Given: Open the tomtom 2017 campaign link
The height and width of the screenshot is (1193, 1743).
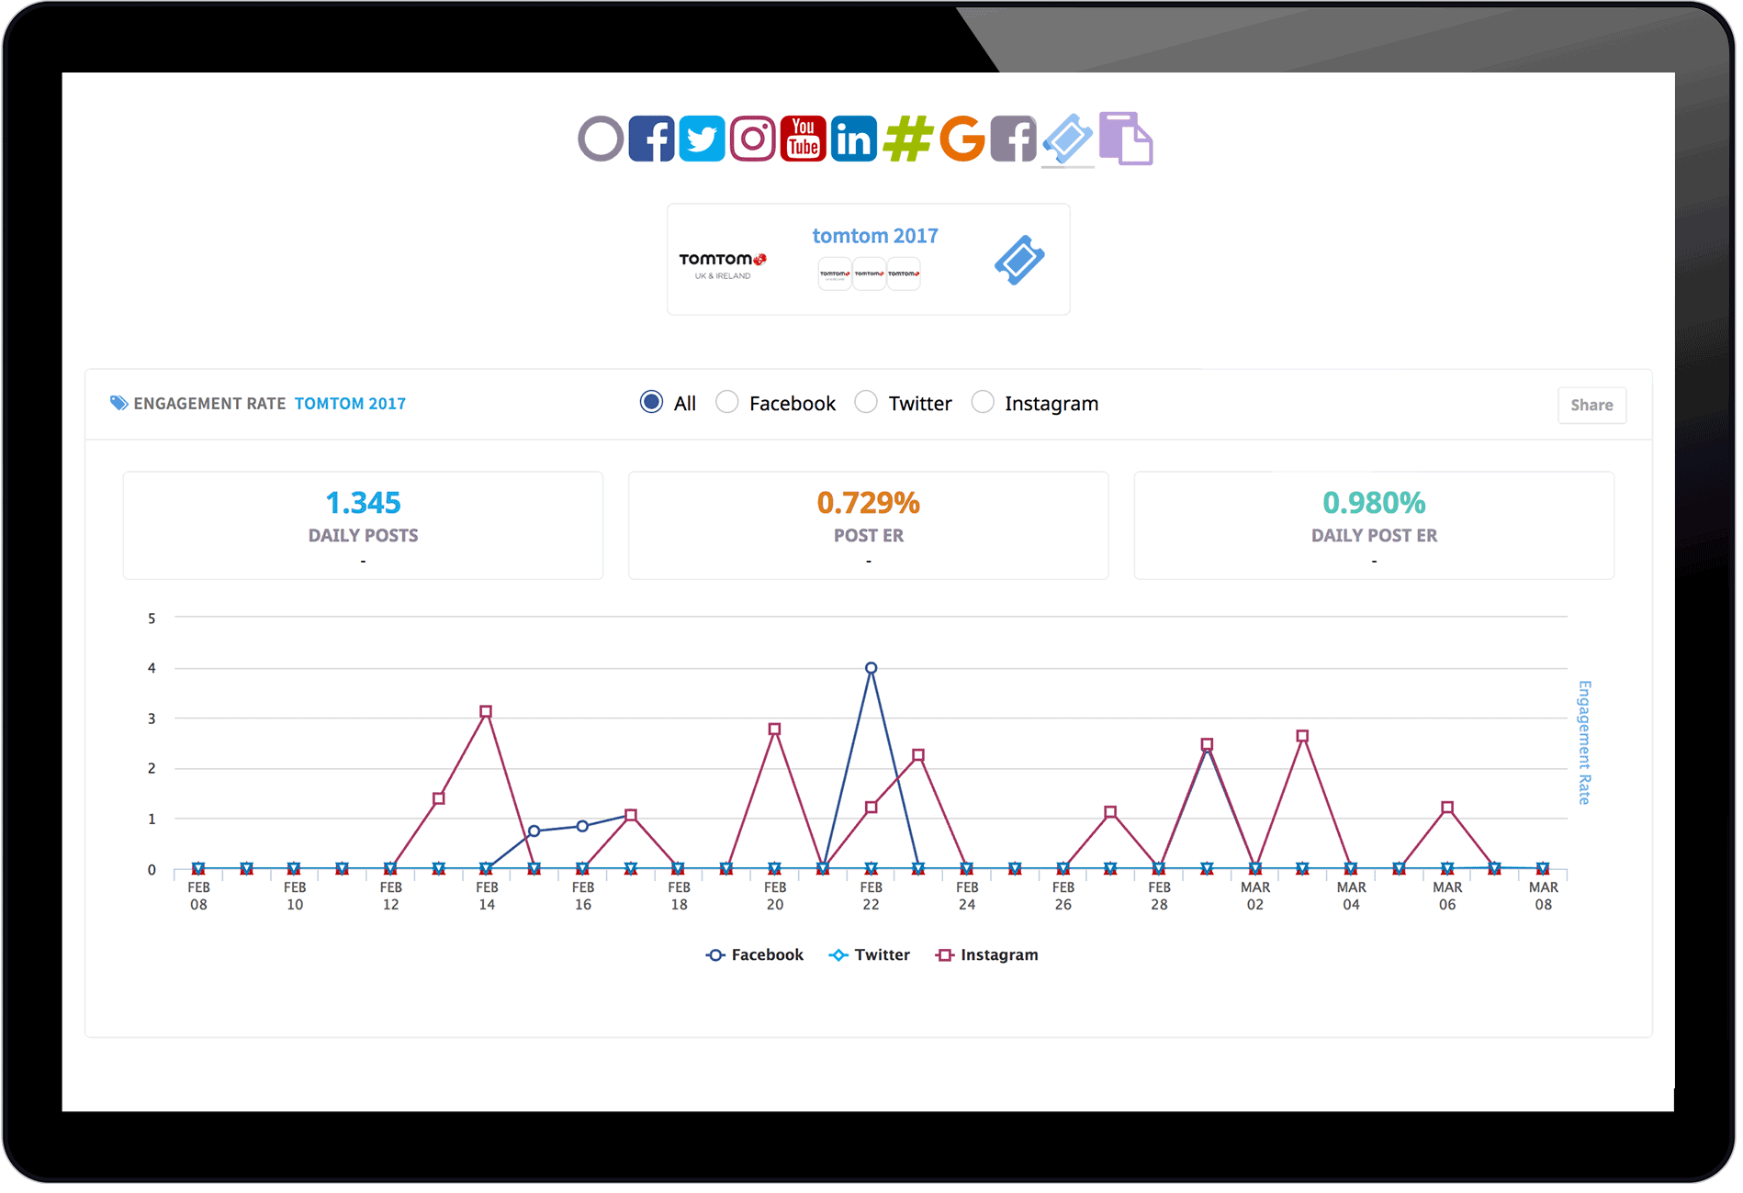Looking at the screenshot, I should (875, 236).
